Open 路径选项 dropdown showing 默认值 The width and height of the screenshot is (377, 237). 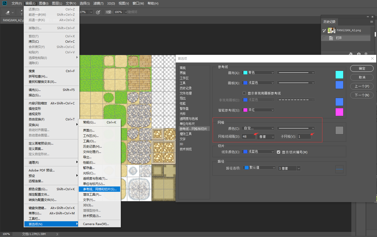[x=259, y=168]
